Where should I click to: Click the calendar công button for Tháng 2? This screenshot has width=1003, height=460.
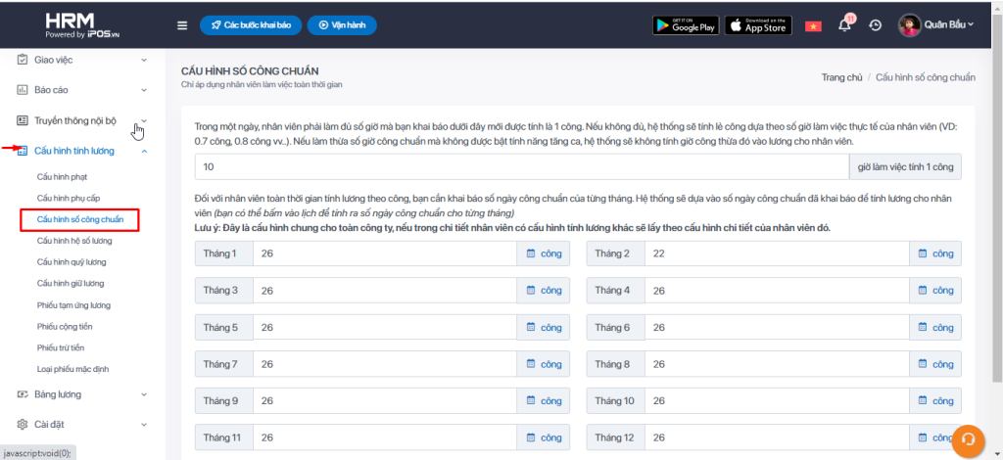point(935,254)
